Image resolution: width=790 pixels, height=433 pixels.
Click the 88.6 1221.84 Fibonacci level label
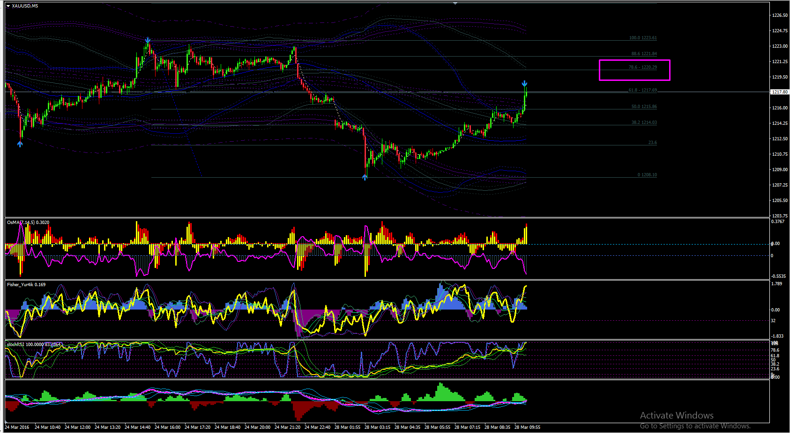[x=644, y=54]
